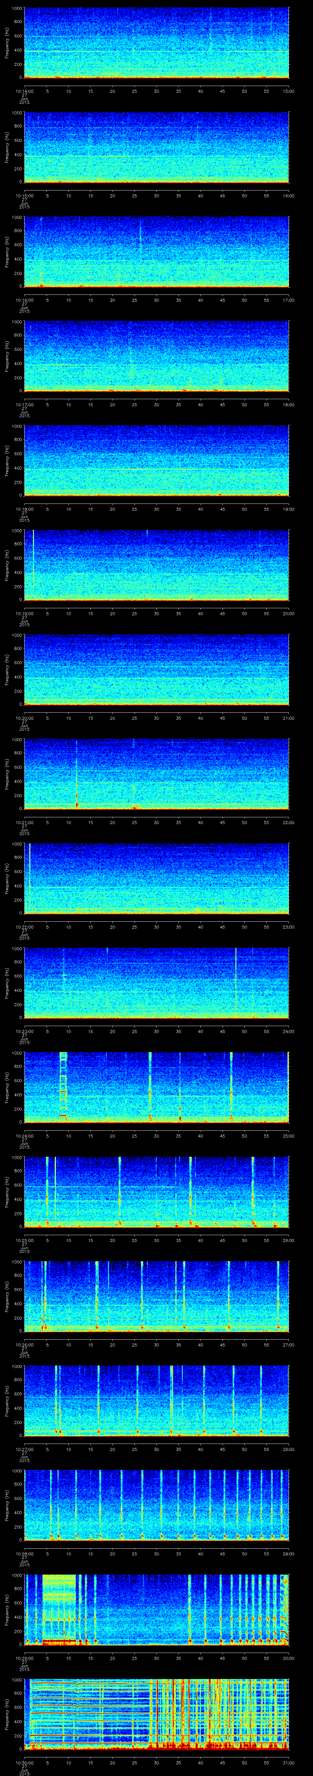Click the spectrogram panel starting at 10:21:00
Viewport: 313px width, 1776px height.
(x=157, y=774)
